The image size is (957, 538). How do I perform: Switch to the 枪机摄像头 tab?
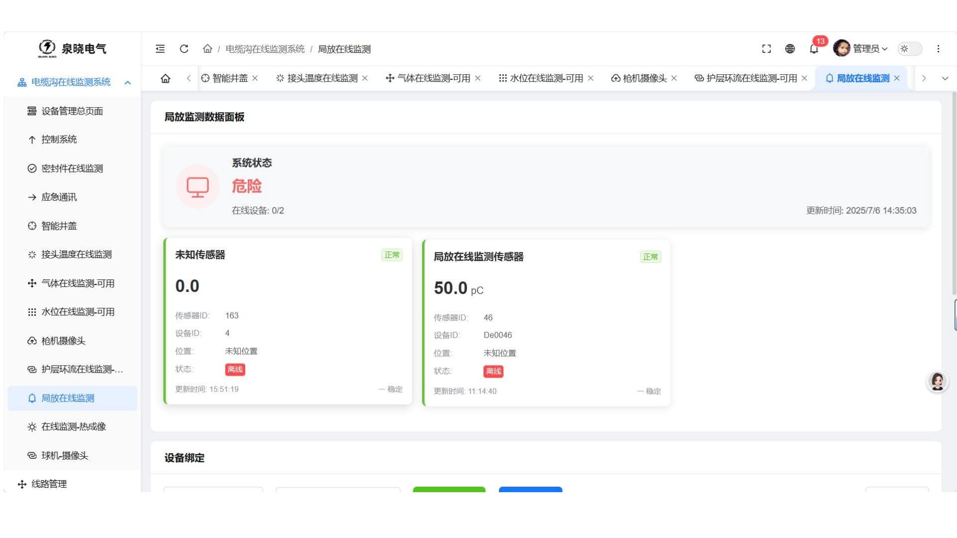click(x=639, y=78)
